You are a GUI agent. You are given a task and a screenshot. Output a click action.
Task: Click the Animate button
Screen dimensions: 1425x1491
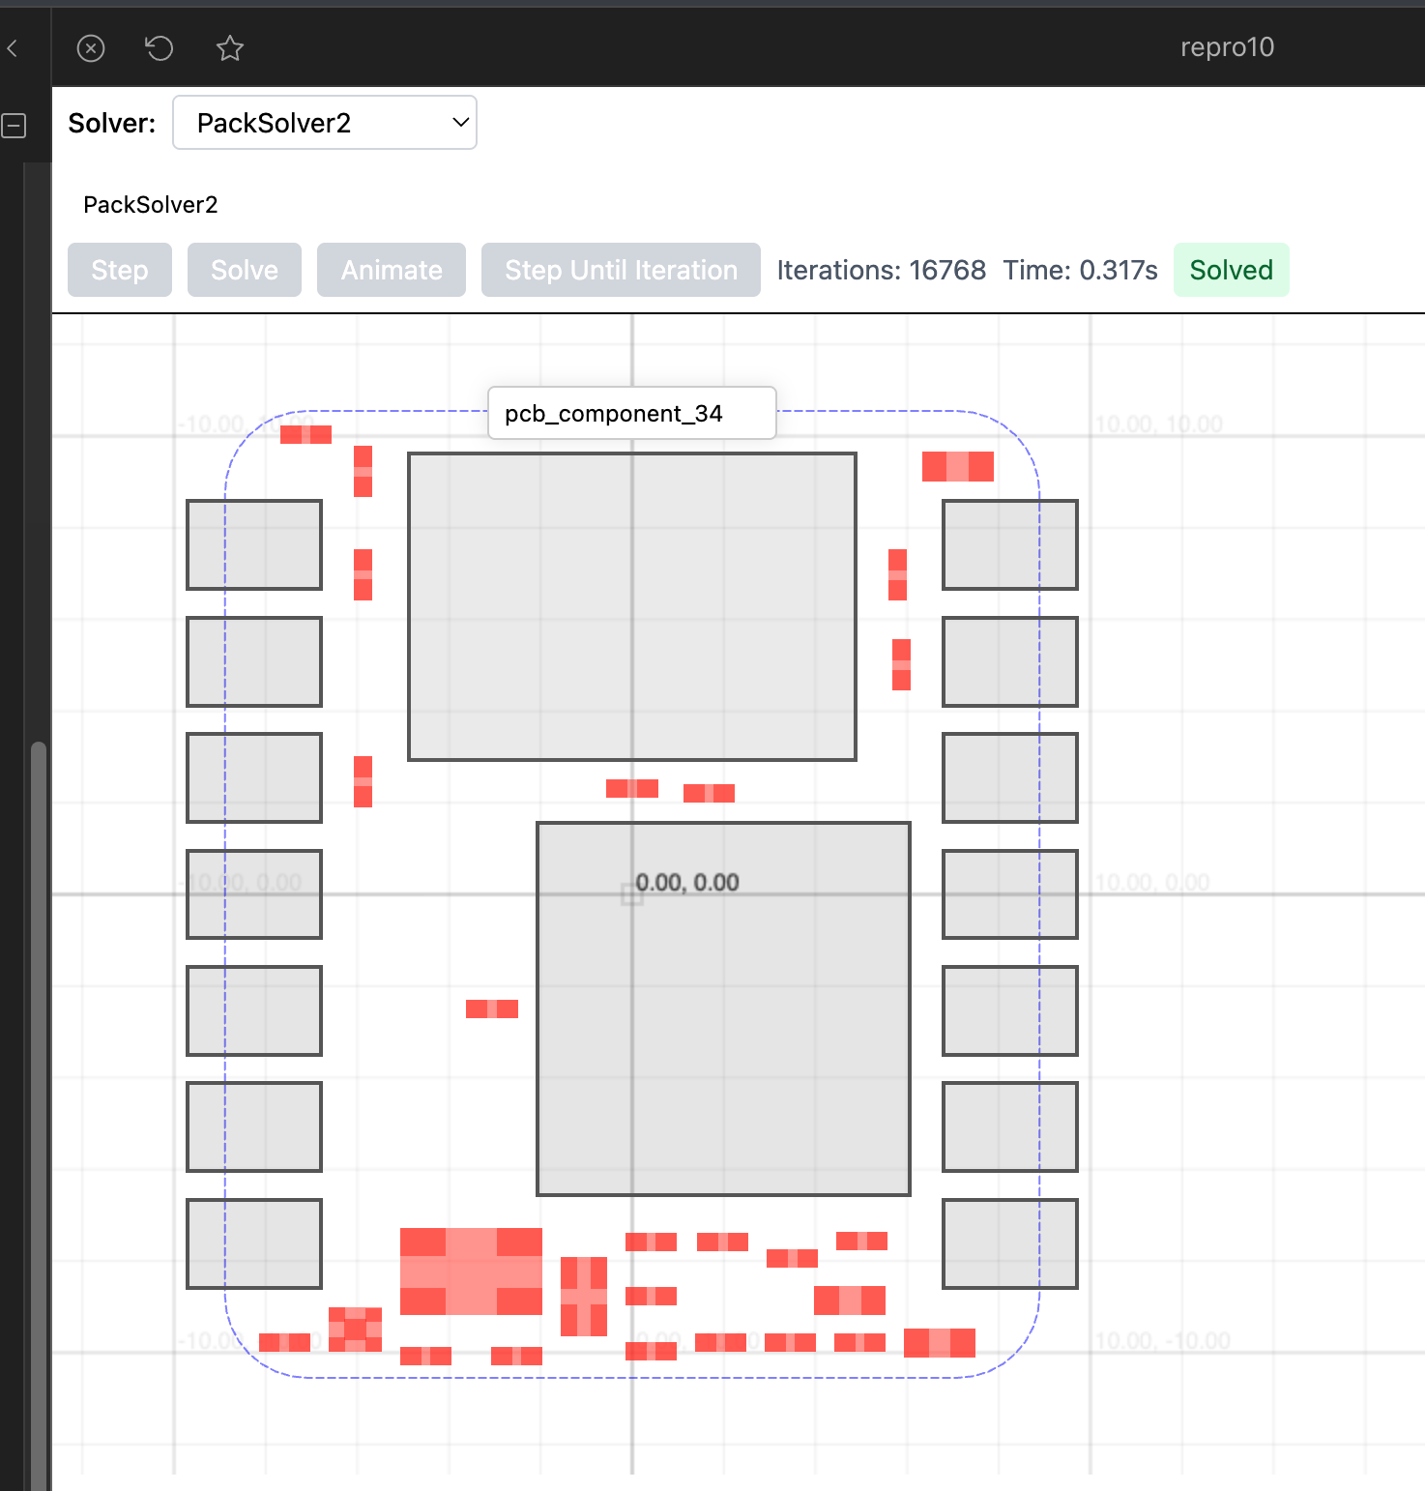[392, 270]
